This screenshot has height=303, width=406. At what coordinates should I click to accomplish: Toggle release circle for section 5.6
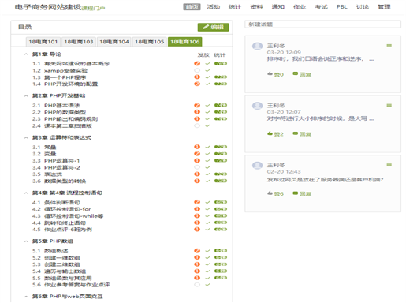pos(197,285)
